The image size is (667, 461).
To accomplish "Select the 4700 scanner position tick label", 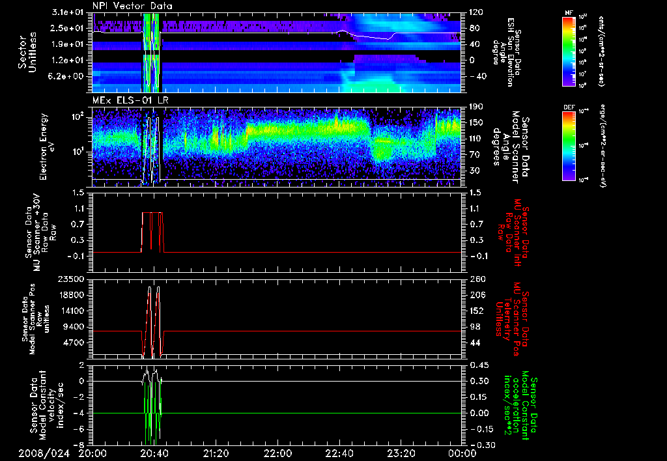I will click(x=74, y=342).
